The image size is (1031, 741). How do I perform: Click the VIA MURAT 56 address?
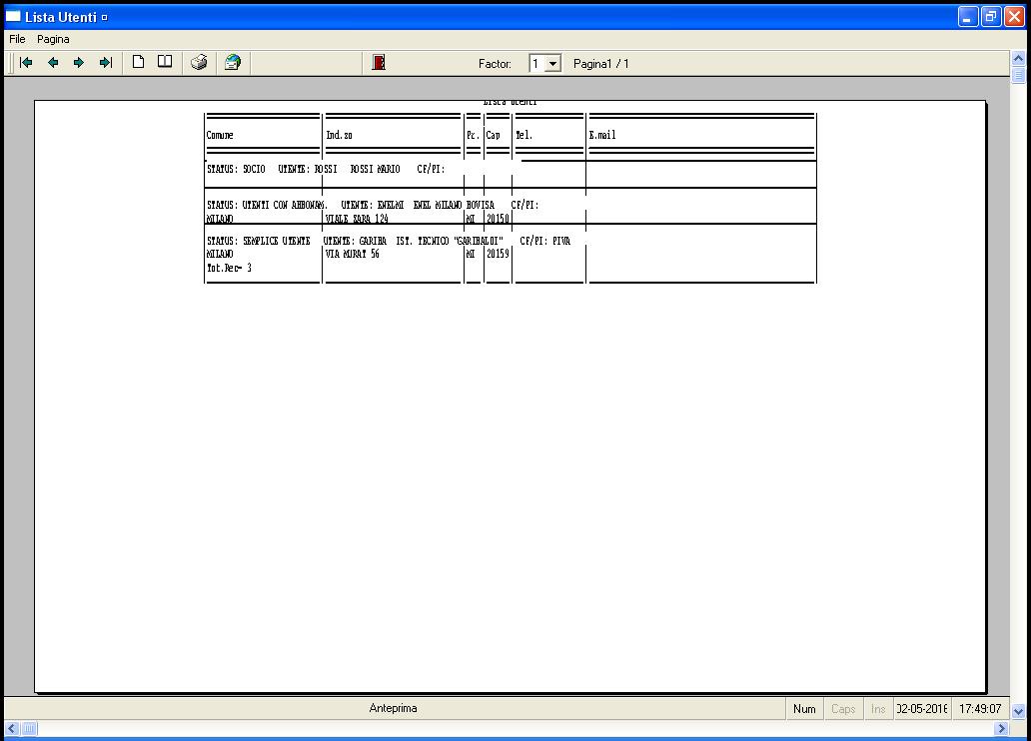pyautogui.click(x=353, y=254)
